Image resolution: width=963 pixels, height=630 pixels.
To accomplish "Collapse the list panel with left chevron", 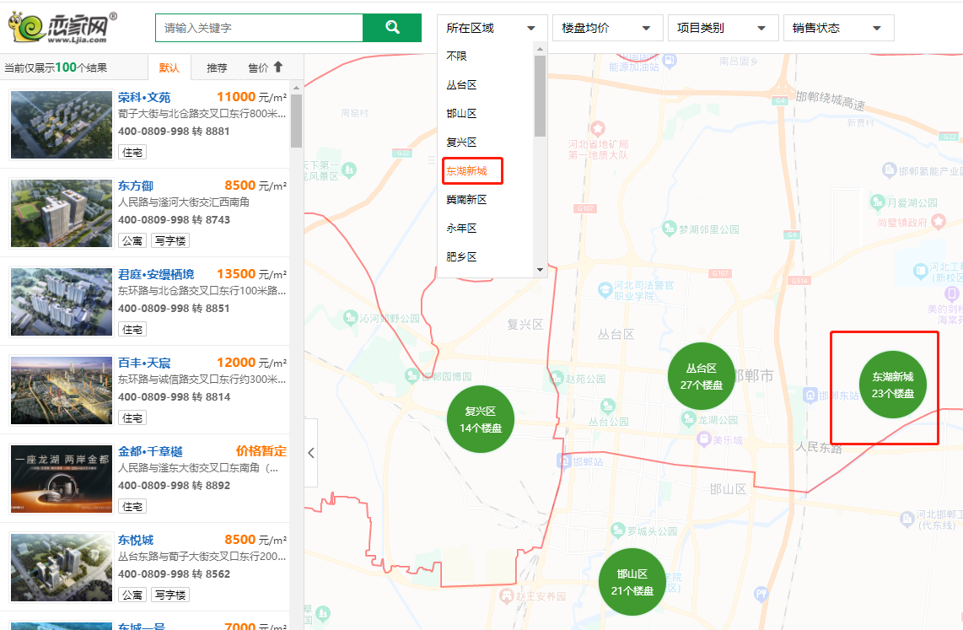I will [x=311, y=453].
